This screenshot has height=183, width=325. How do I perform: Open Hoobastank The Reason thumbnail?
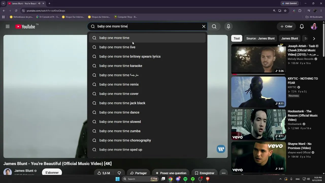pyautogui.click(x=258, y=125)
